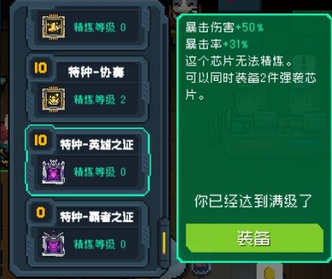
Task: Click the gold chip icon in top card
Action: coord(54,27)
